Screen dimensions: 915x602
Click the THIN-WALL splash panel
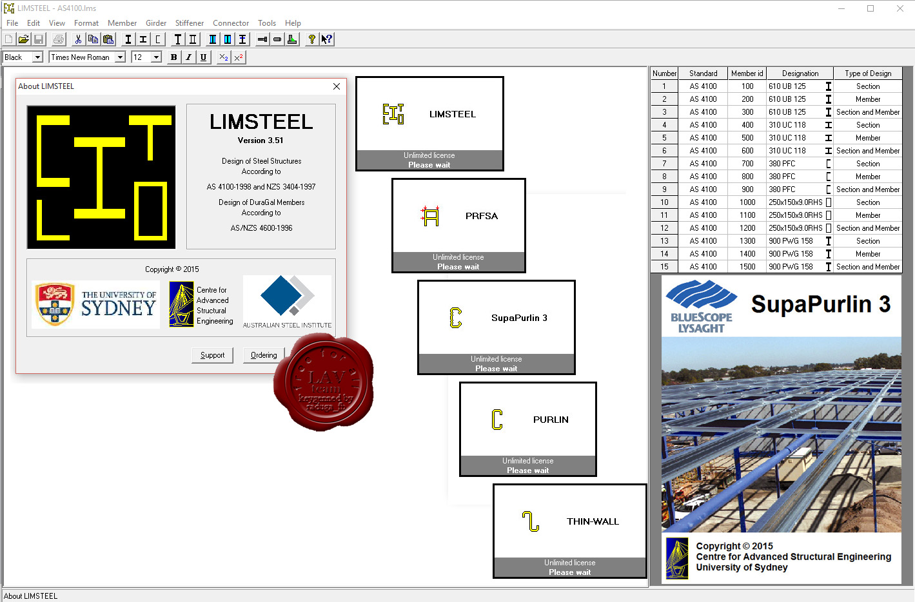pos(570,531)
